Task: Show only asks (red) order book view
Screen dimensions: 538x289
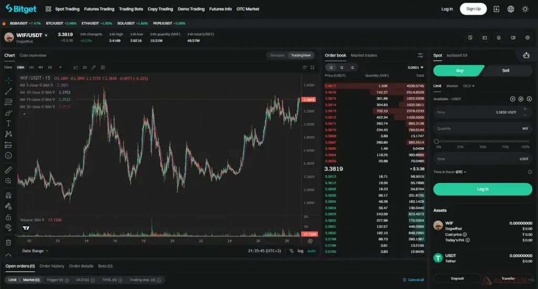Action: pyautogui.click(x=352, y=67)
